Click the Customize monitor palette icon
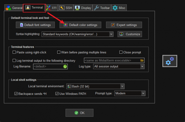 coord(121,34)
